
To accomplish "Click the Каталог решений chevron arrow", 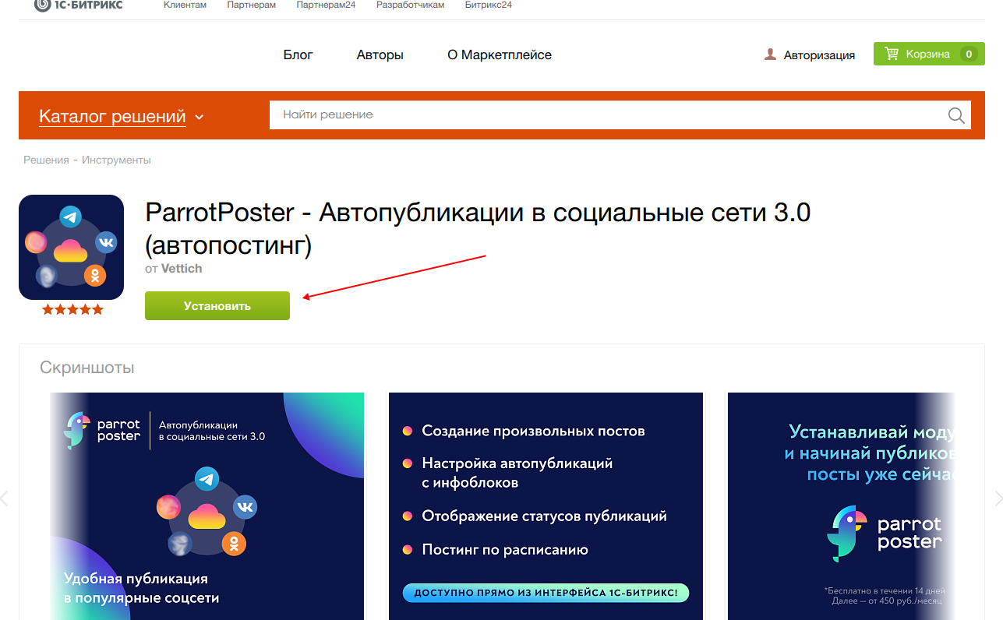I will 199,118.
